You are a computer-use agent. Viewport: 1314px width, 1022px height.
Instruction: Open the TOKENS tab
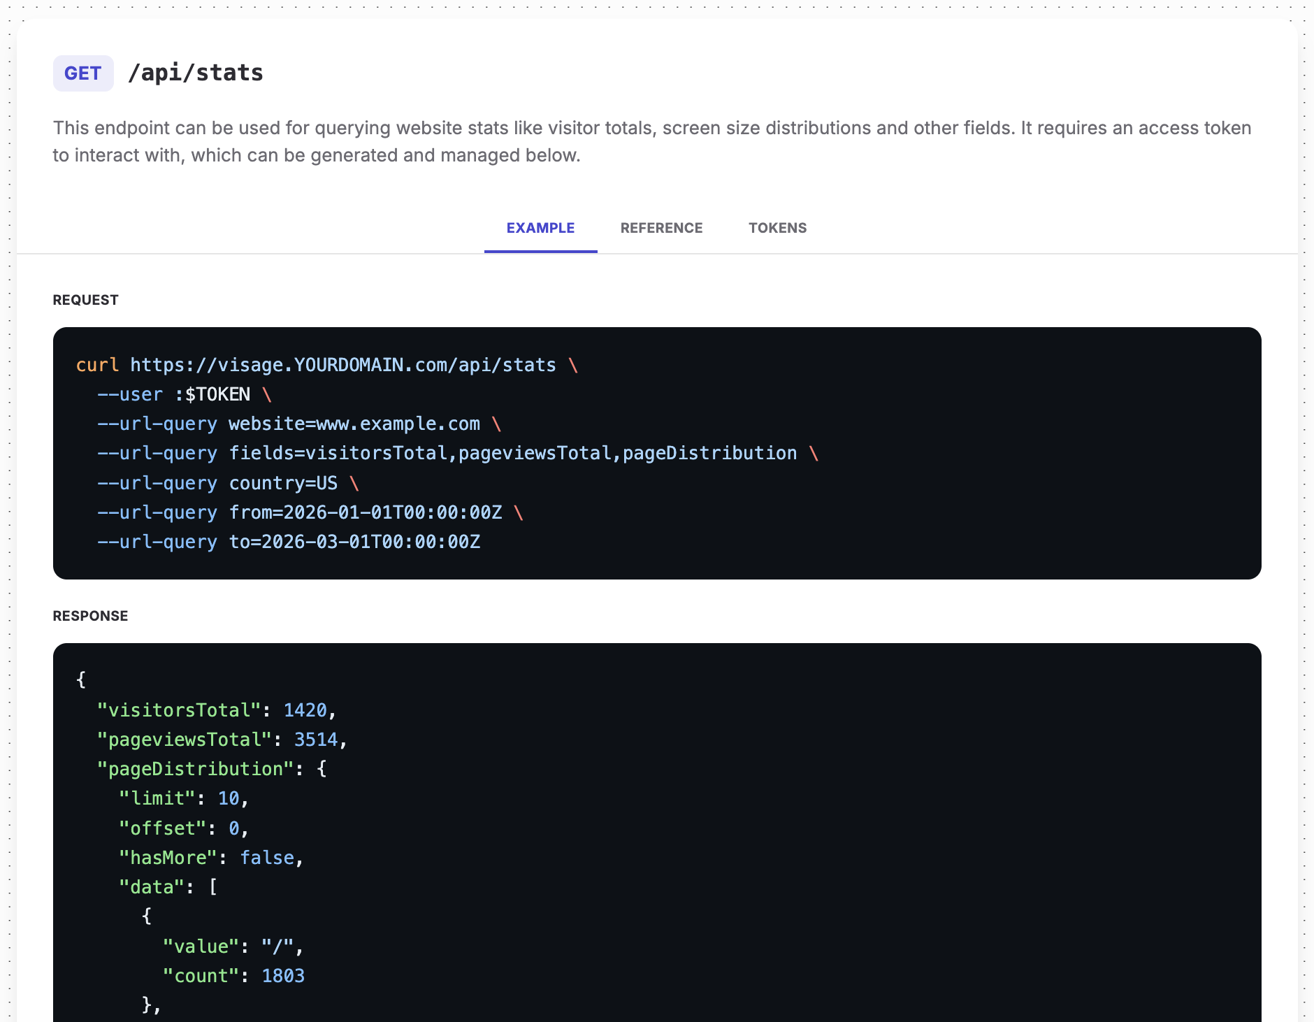tap(777, 228)
